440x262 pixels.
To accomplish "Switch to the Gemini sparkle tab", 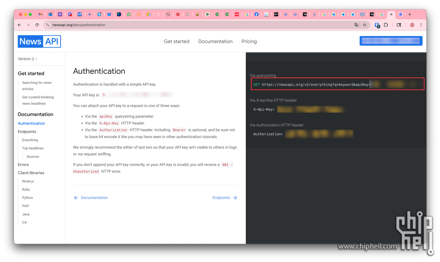I will pos(89,14).
